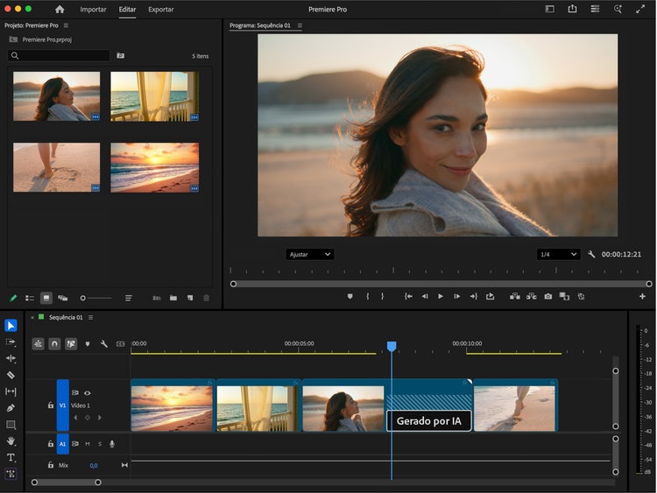Viewport: 657px width, 493px height.
Task: Solo the A1 audio track
Action: point(100,444)
